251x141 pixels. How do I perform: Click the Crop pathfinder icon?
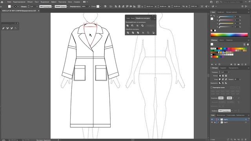tap(143, 33)
